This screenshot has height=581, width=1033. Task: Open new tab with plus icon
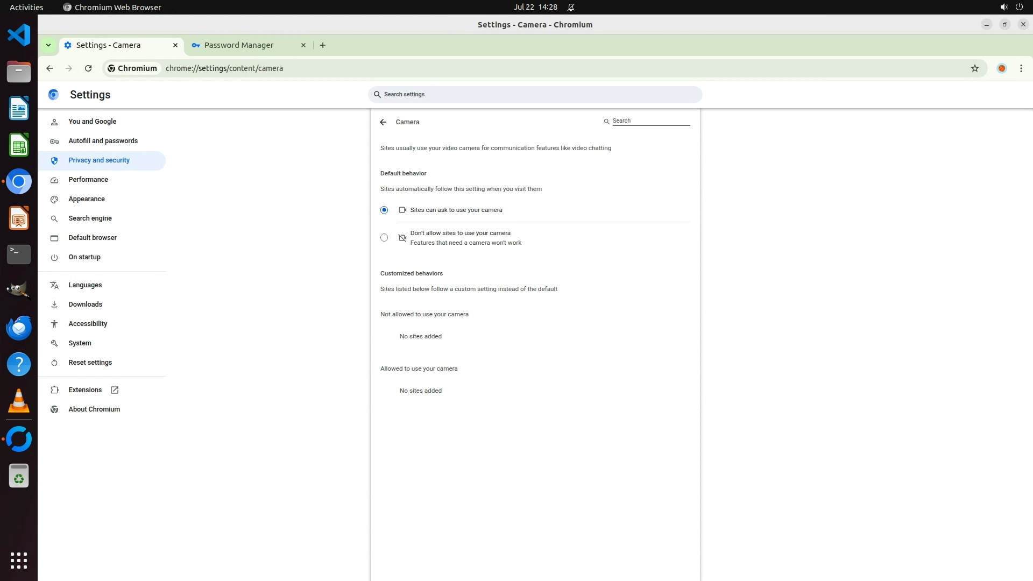pyautogui.click(x=322, y=45)
